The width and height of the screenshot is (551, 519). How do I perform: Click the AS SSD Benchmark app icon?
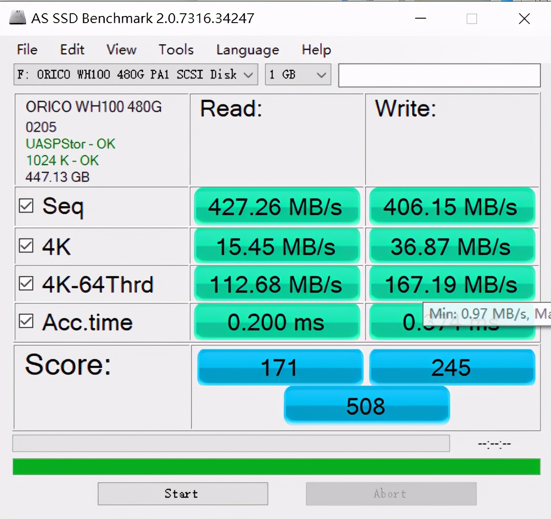18,18
